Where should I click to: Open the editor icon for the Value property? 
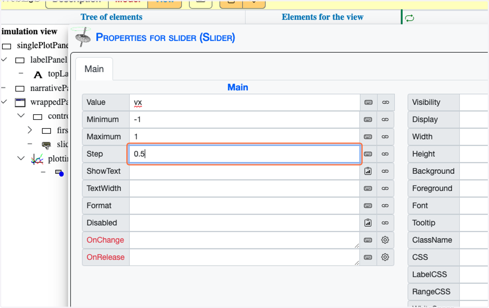tap(368, 102)
